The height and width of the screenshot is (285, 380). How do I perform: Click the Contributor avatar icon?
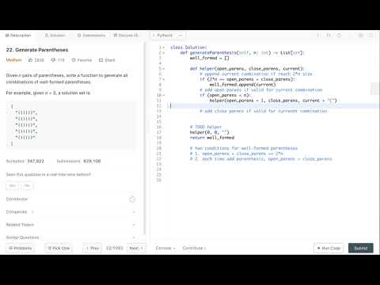pyautogui.click(x=132, y=199)
